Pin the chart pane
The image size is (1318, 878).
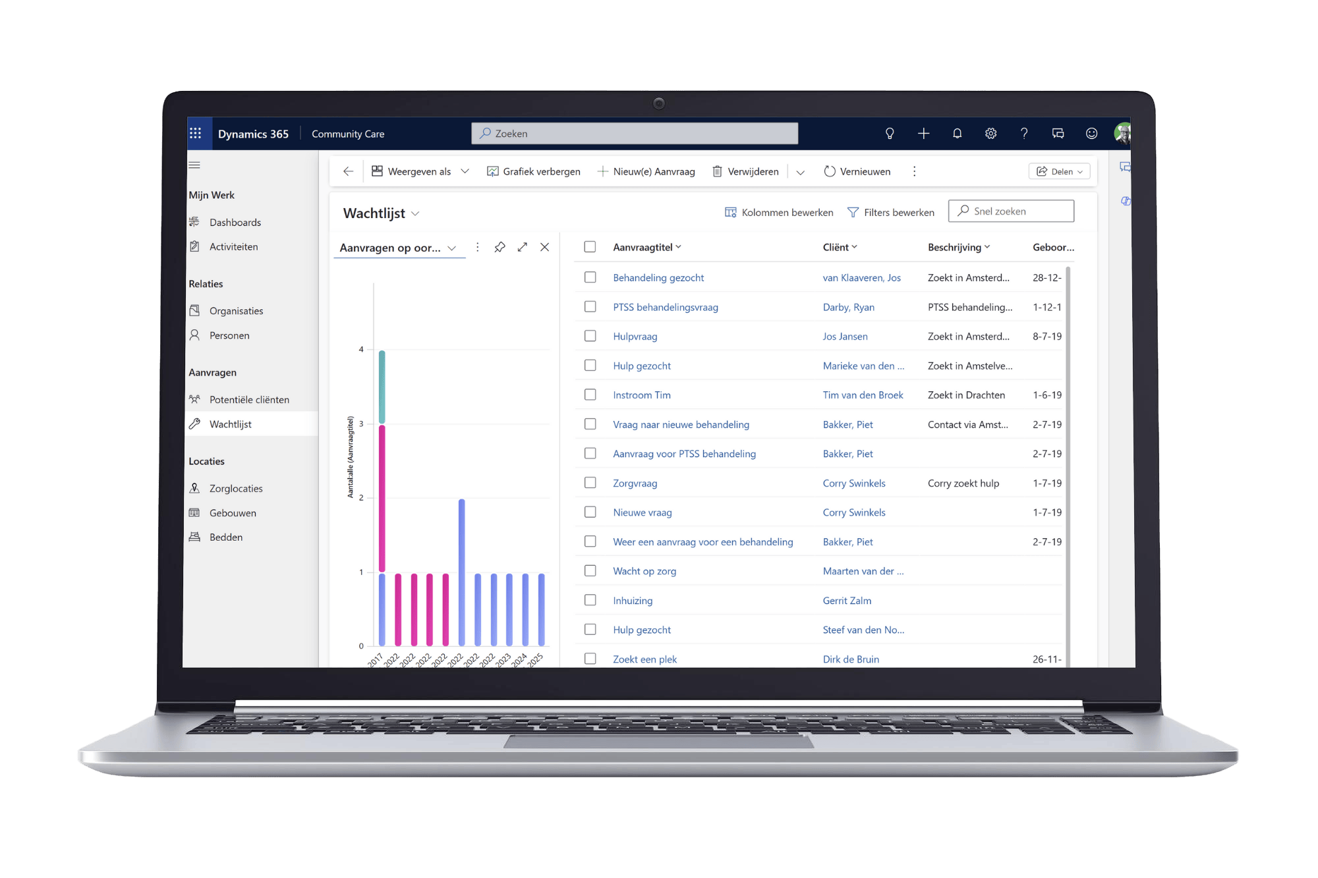point(500,247)
